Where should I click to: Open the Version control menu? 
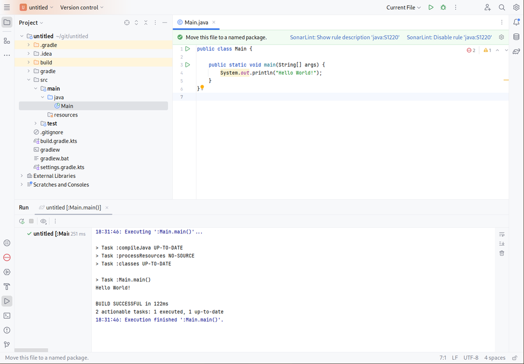click(x=82, y=7)
